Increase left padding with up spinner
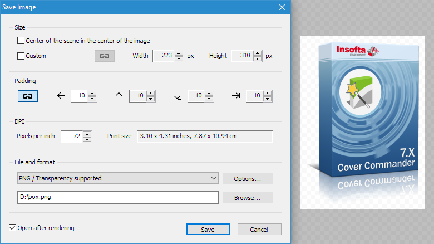 92,94
